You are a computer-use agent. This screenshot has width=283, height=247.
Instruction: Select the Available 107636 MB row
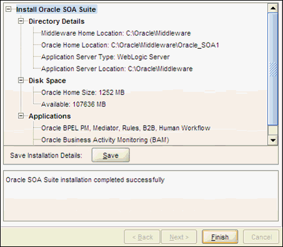coord(74,104)
